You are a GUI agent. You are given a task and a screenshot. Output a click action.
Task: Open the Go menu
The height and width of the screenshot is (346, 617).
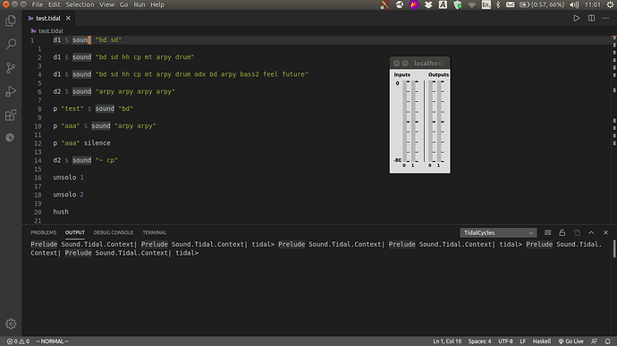coord(124,4)
